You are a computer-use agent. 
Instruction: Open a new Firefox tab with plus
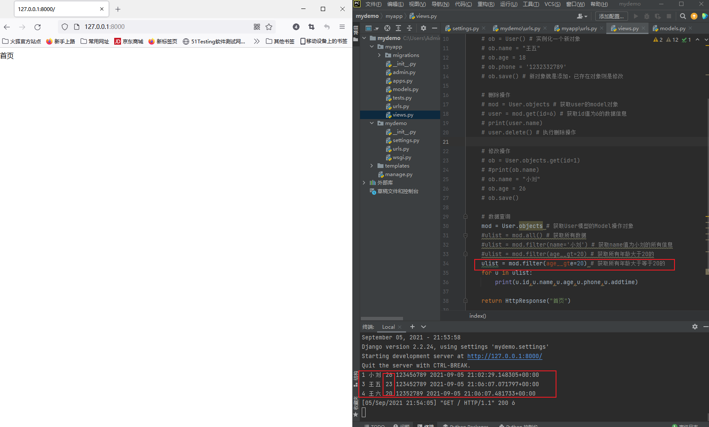(118, 9)
